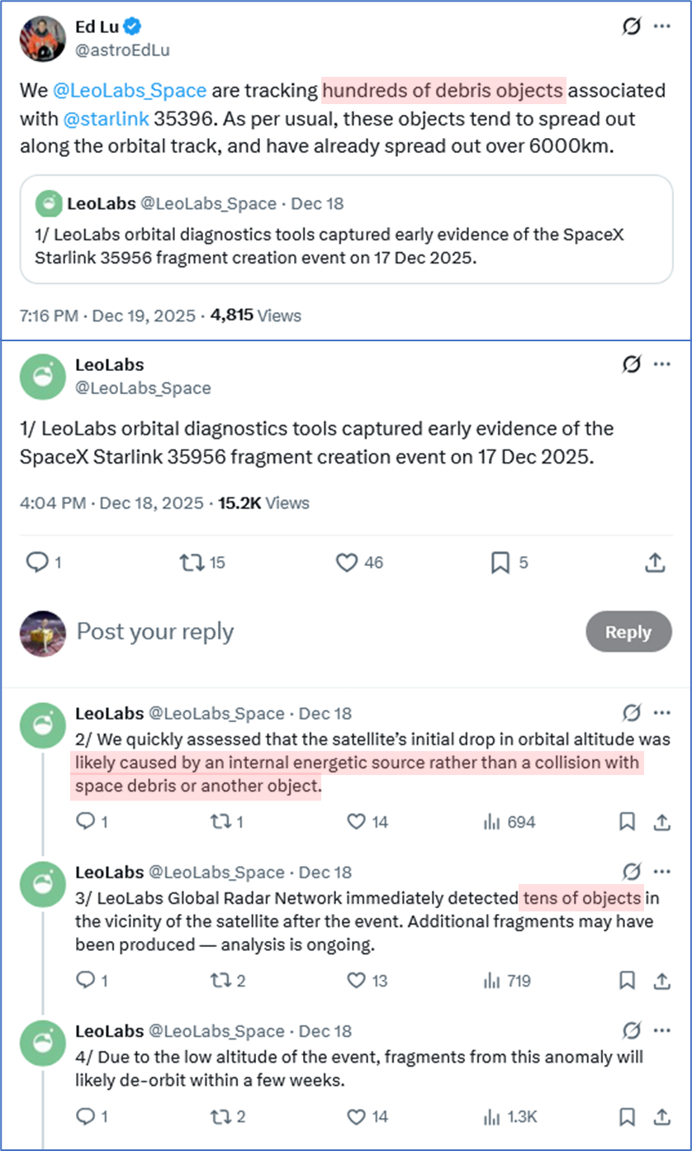Like the main LeoLabs post
The height and width of the screenshot is (1151, 692).
(346, 563)
